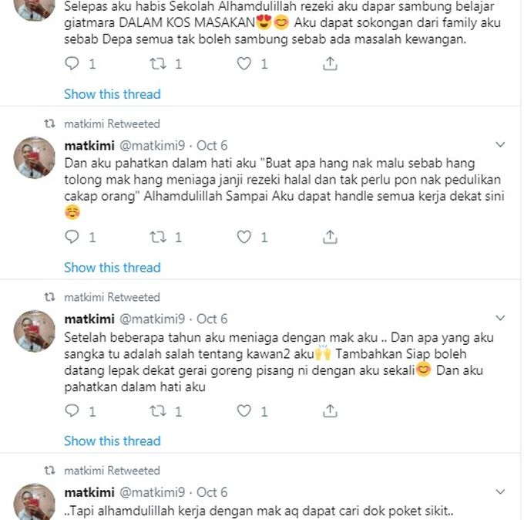
Task: Share the 'Dan aku pahatkan' tweet
Action: tap(330, 238)
